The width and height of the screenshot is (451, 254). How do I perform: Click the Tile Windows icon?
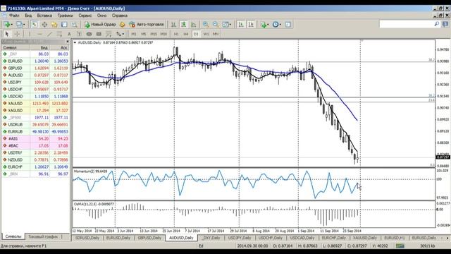click(225, 25)
